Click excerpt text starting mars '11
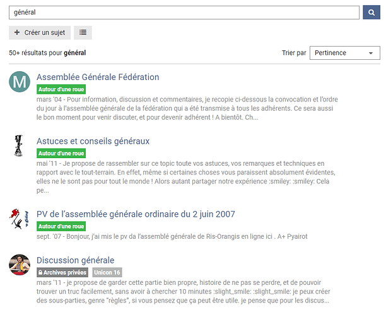This screenshot has height=315, width=386. 184,292
